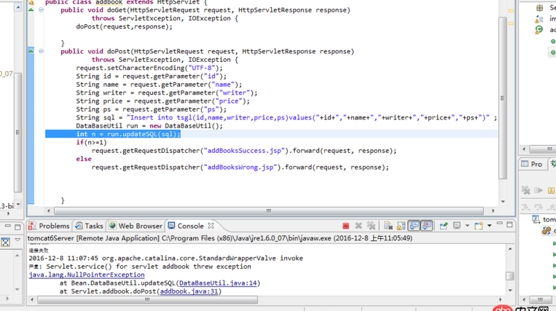Click Remove All Terminated Launches icon
Viewport: 556px width, 311px height.
(371, 226)
